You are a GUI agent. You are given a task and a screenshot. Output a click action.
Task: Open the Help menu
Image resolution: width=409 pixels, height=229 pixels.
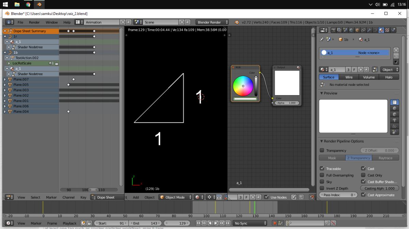coord(67,22)
